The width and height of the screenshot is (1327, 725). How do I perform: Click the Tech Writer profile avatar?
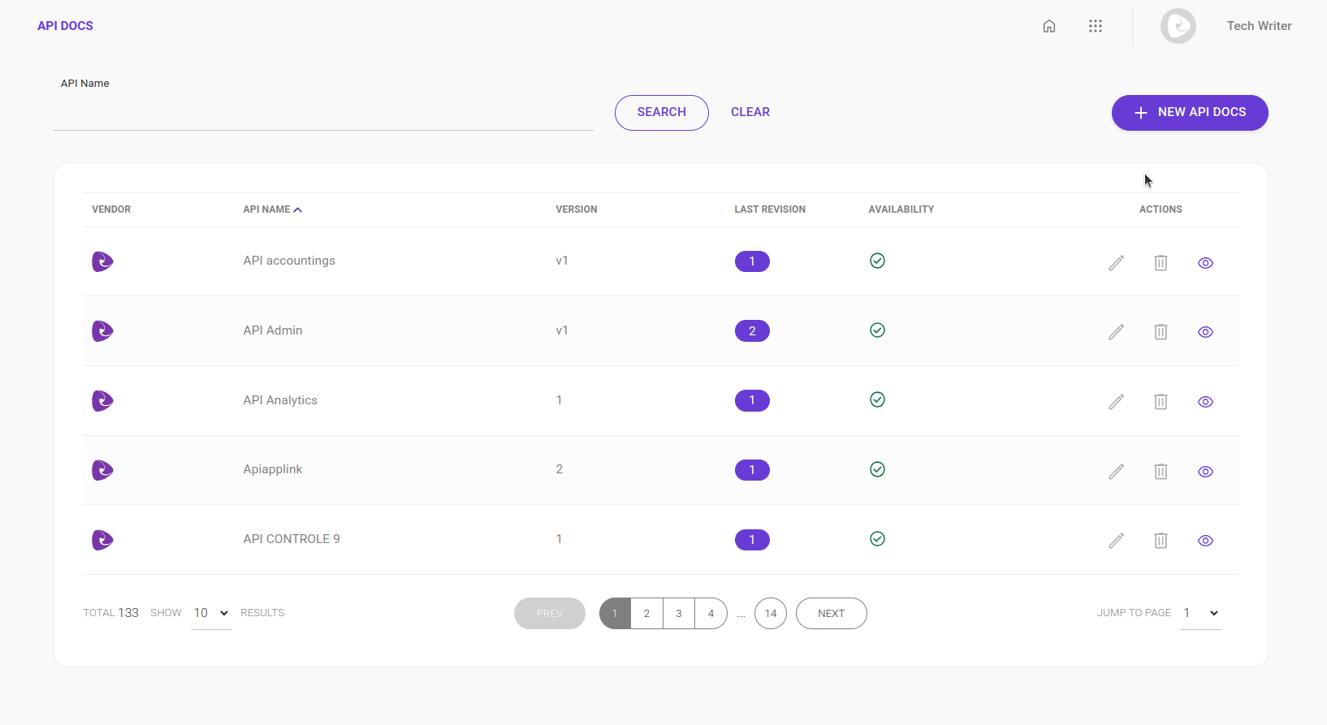click(1178, 26)
